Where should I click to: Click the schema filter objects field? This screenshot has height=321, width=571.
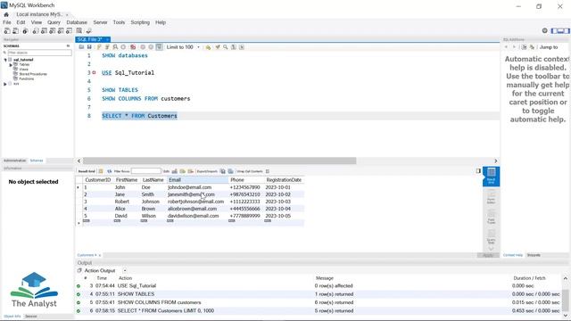pos(39,53)
